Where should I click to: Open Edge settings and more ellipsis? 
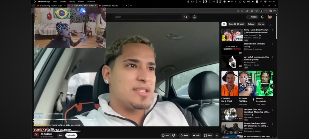tap(266, 11)
